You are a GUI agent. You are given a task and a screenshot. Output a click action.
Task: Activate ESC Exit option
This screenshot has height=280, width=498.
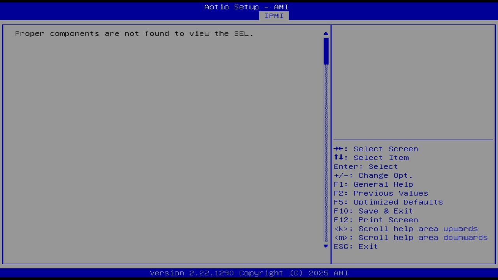(x=355, y=246)
